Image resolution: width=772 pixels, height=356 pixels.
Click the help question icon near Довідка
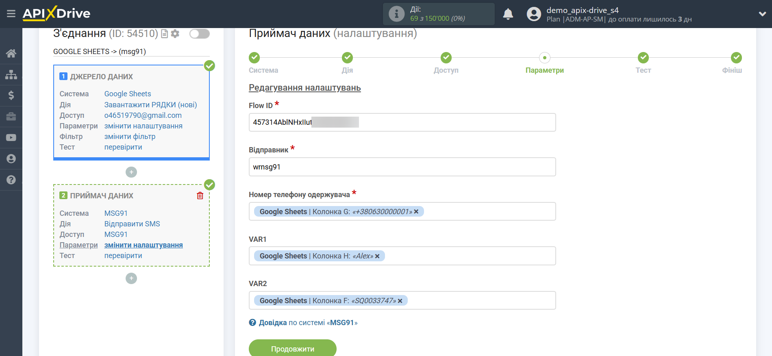pos(252,323)
